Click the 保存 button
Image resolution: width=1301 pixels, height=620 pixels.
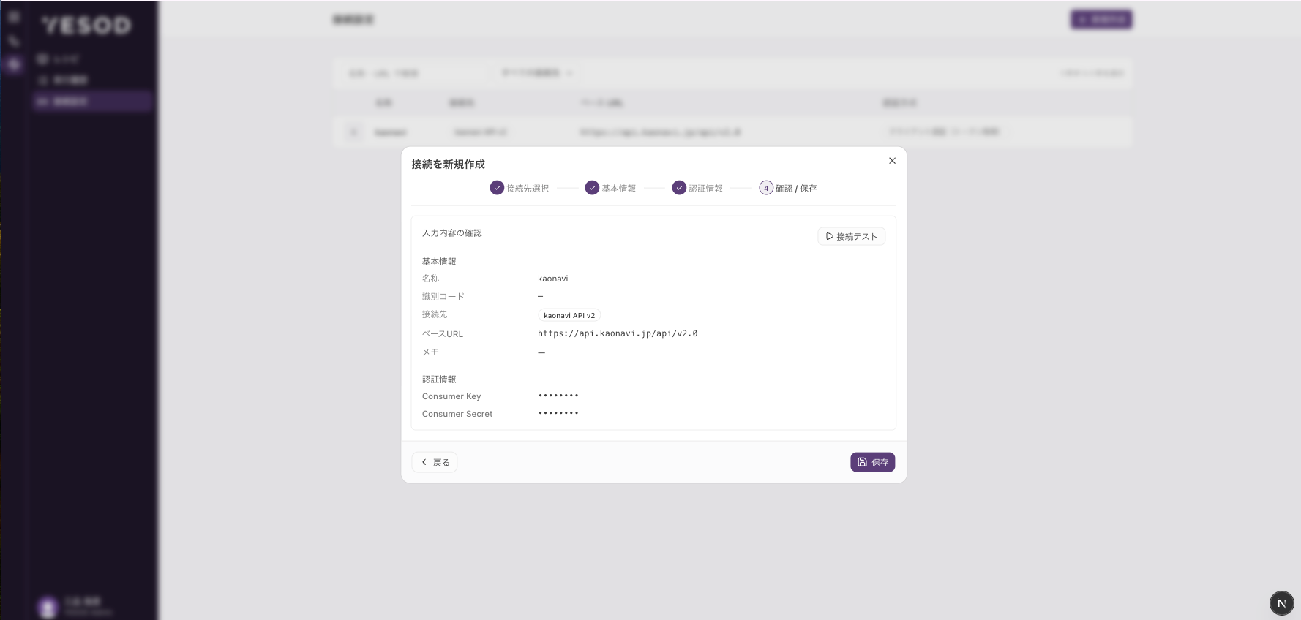(x=872, y=462)
